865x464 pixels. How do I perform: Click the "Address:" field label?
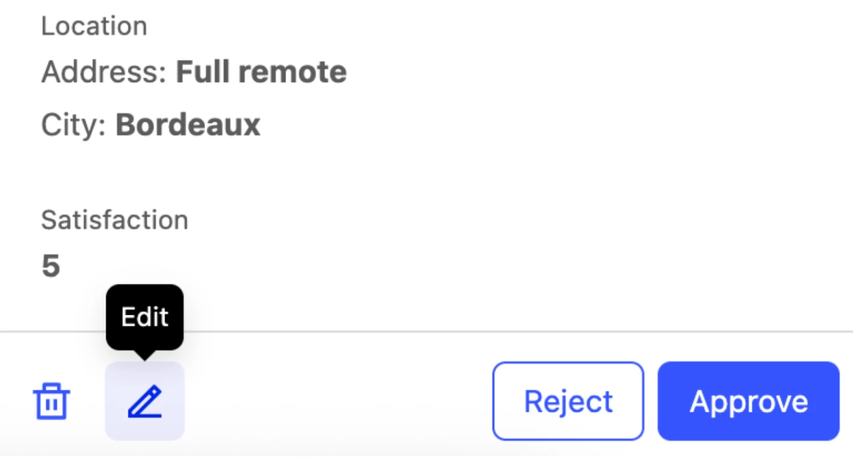click(103, 73)
